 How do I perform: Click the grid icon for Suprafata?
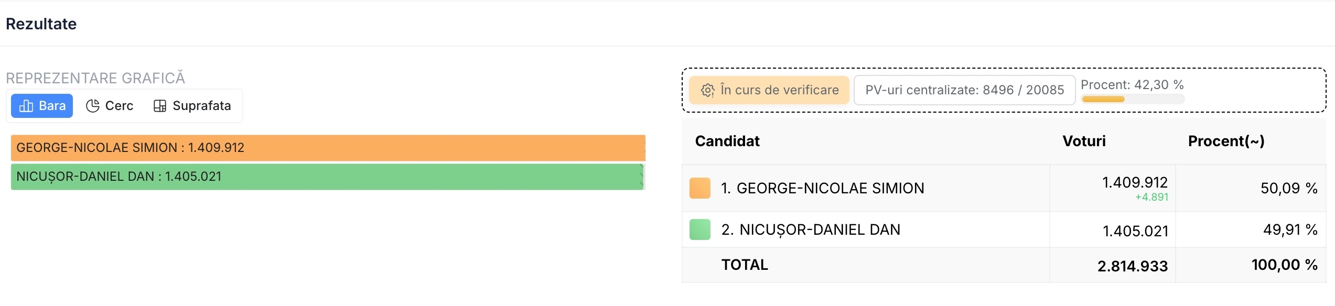160,106
